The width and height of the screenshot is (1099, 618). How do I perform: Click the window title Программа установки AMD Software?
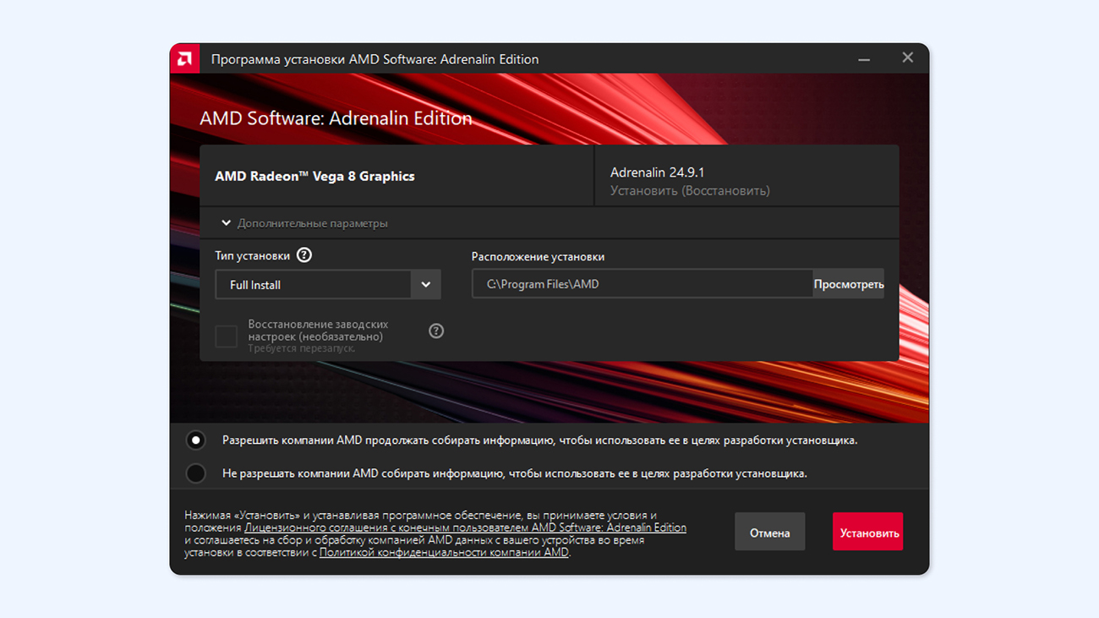coord(375,59)
